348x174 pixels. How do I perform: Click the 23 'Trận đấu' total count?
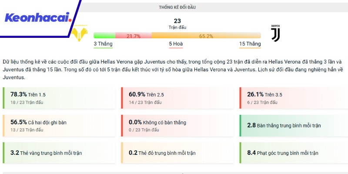point(177,23)
